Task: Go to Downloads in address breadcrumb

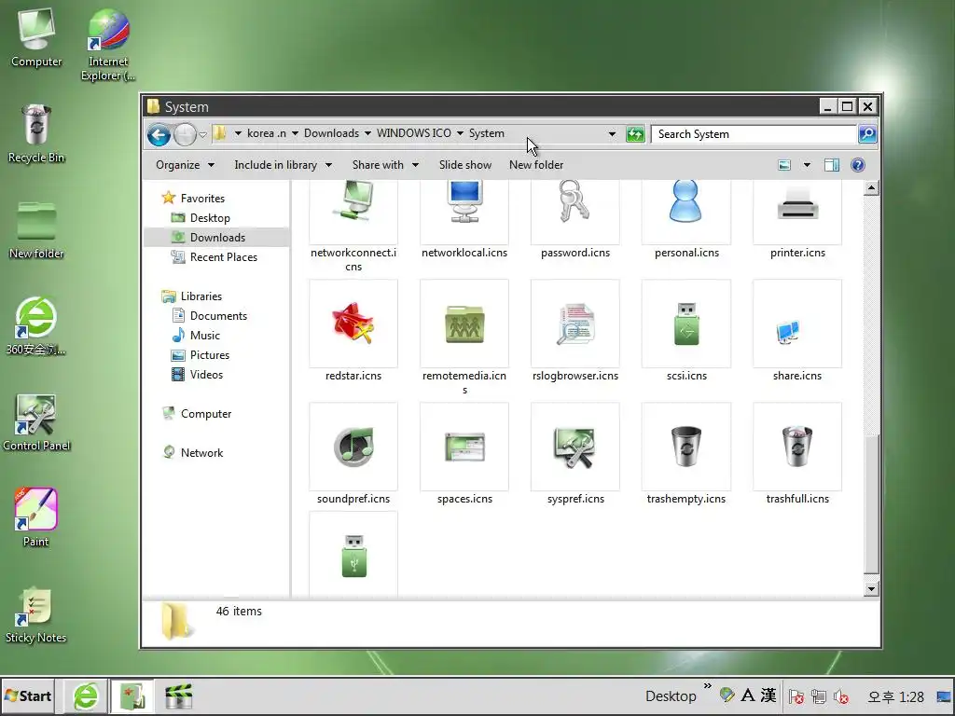Action: coord(331,133)
